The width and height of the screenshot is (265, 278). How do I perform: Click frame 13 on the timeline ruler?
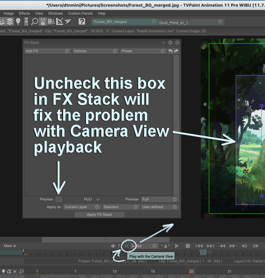pyautogui.click(x=115, y=271)
